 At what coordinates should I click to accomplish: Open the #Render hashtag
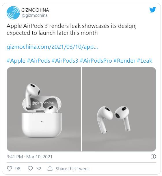tap(124, 61)
